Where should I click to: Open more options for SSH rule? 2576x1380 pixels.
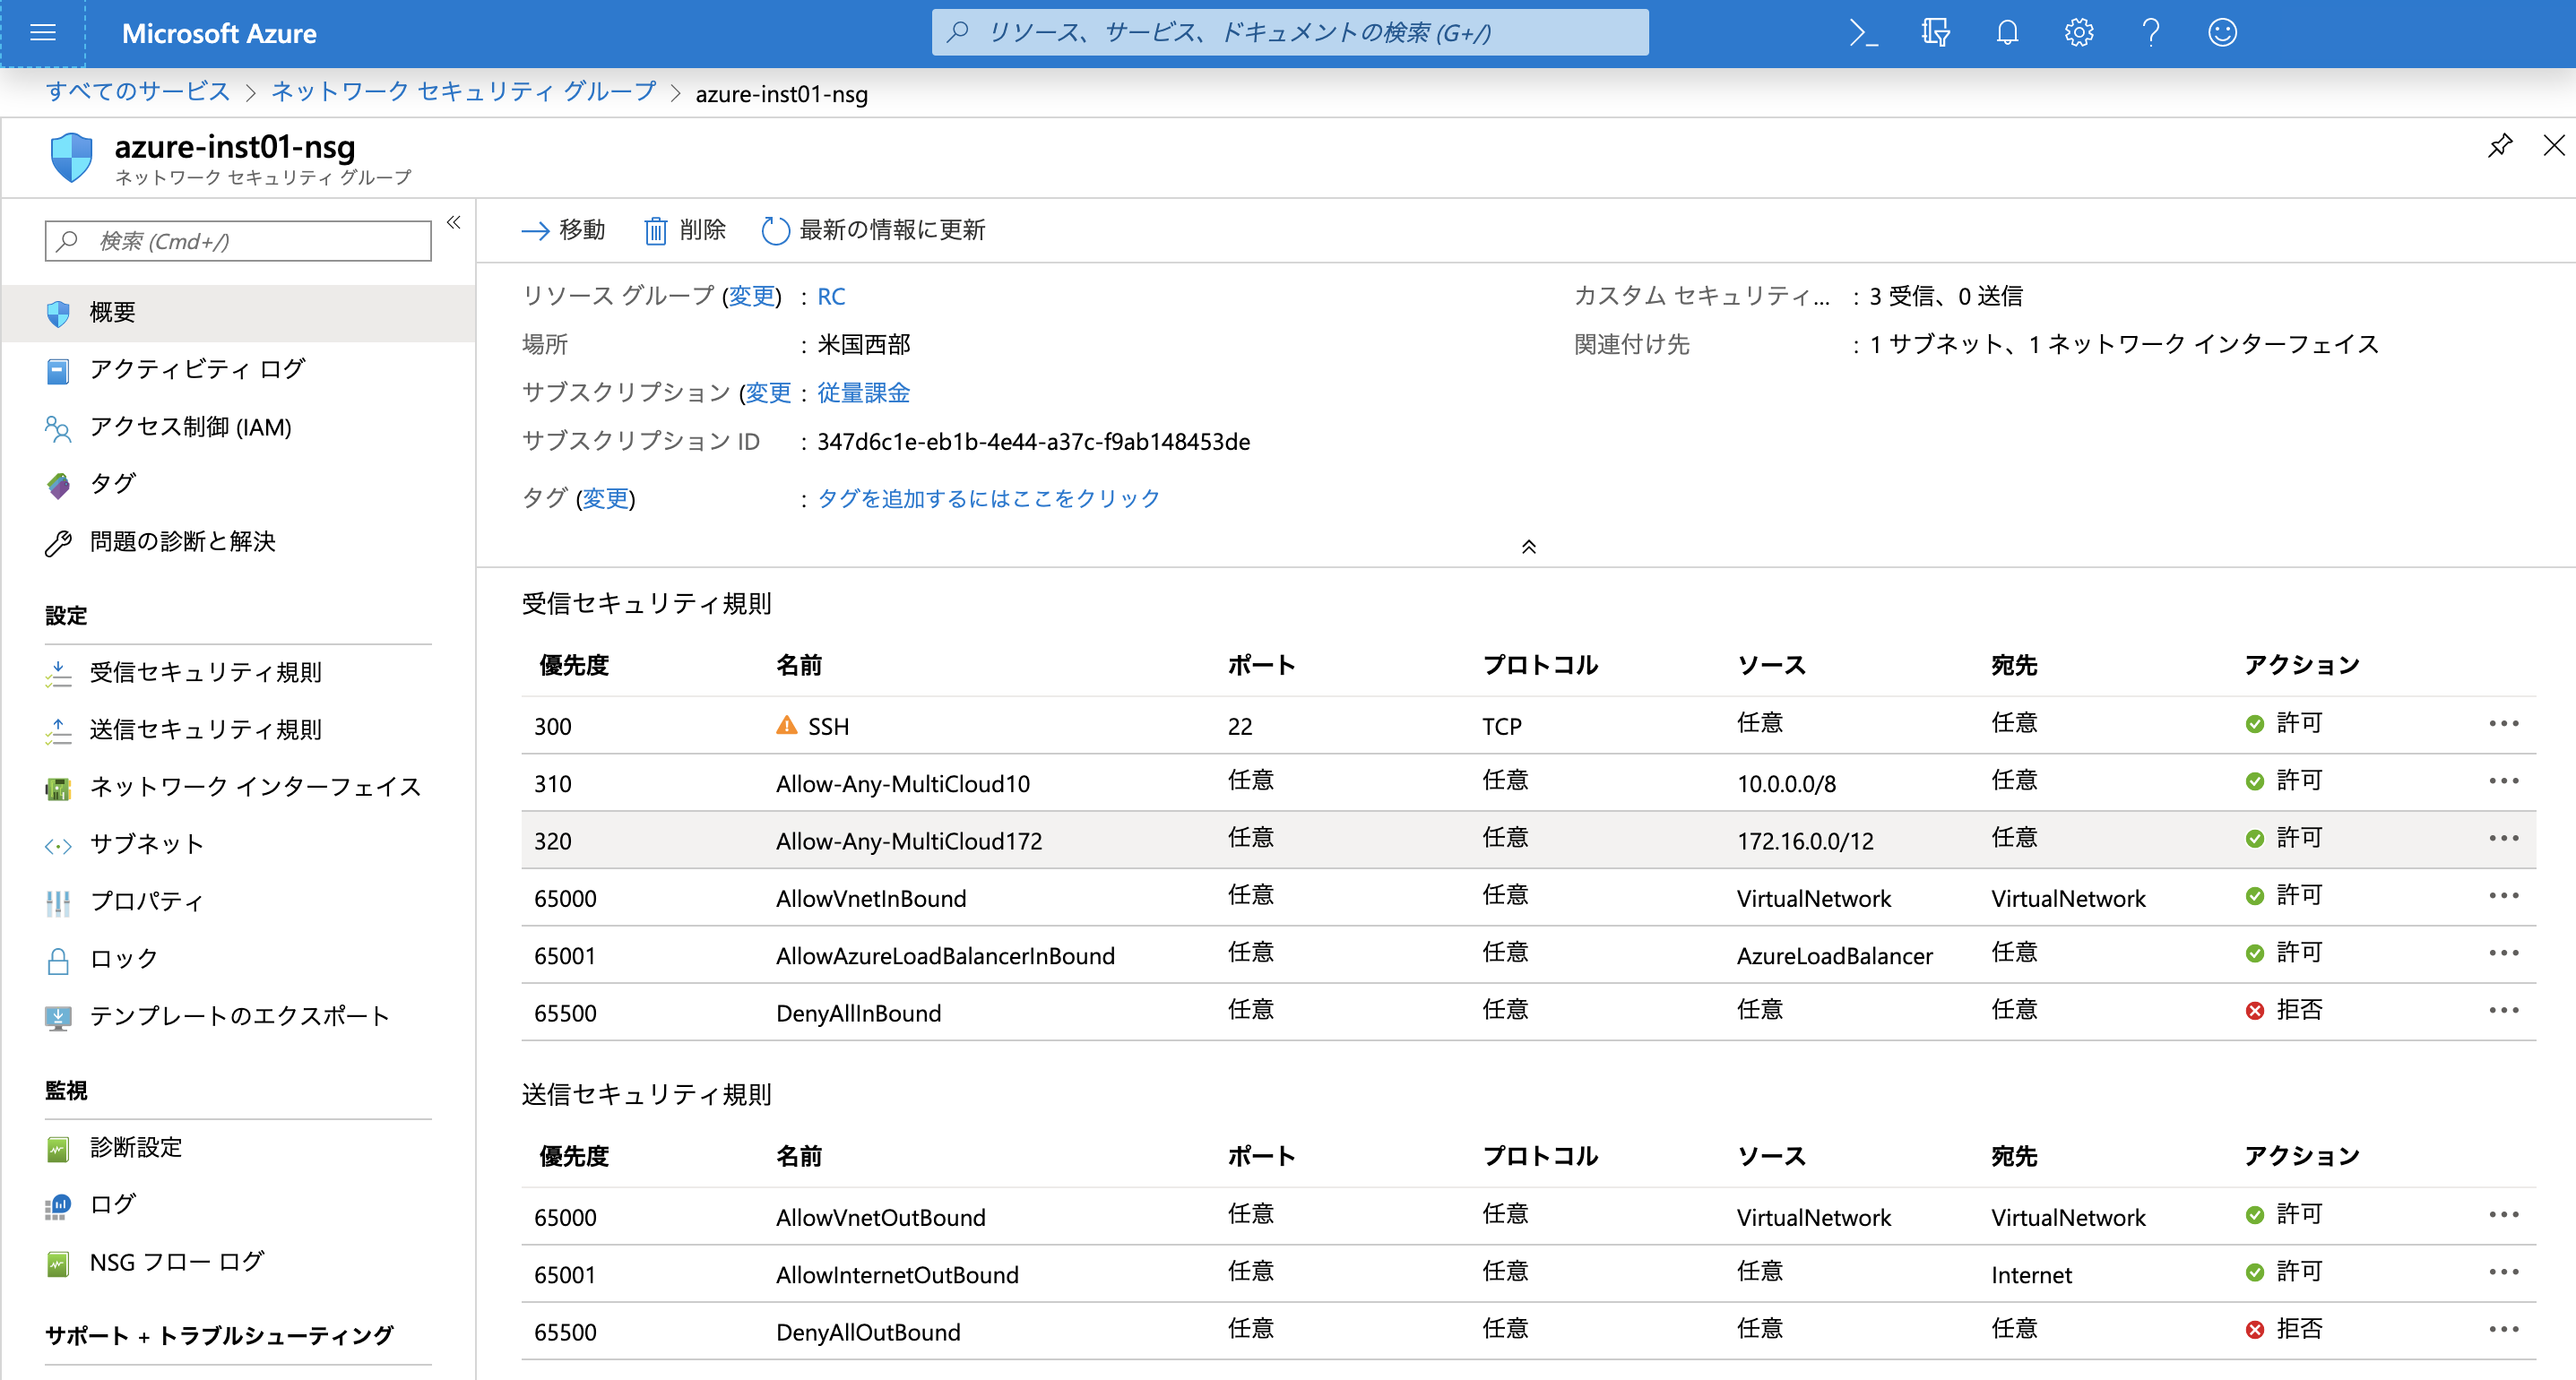click(x=2504, y=724)
